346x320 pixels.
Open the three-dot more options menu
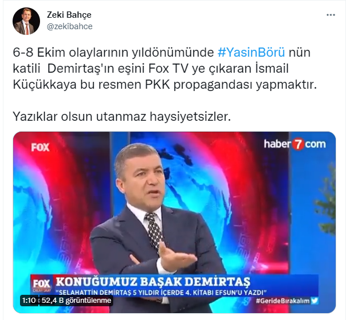click(331, 15)
